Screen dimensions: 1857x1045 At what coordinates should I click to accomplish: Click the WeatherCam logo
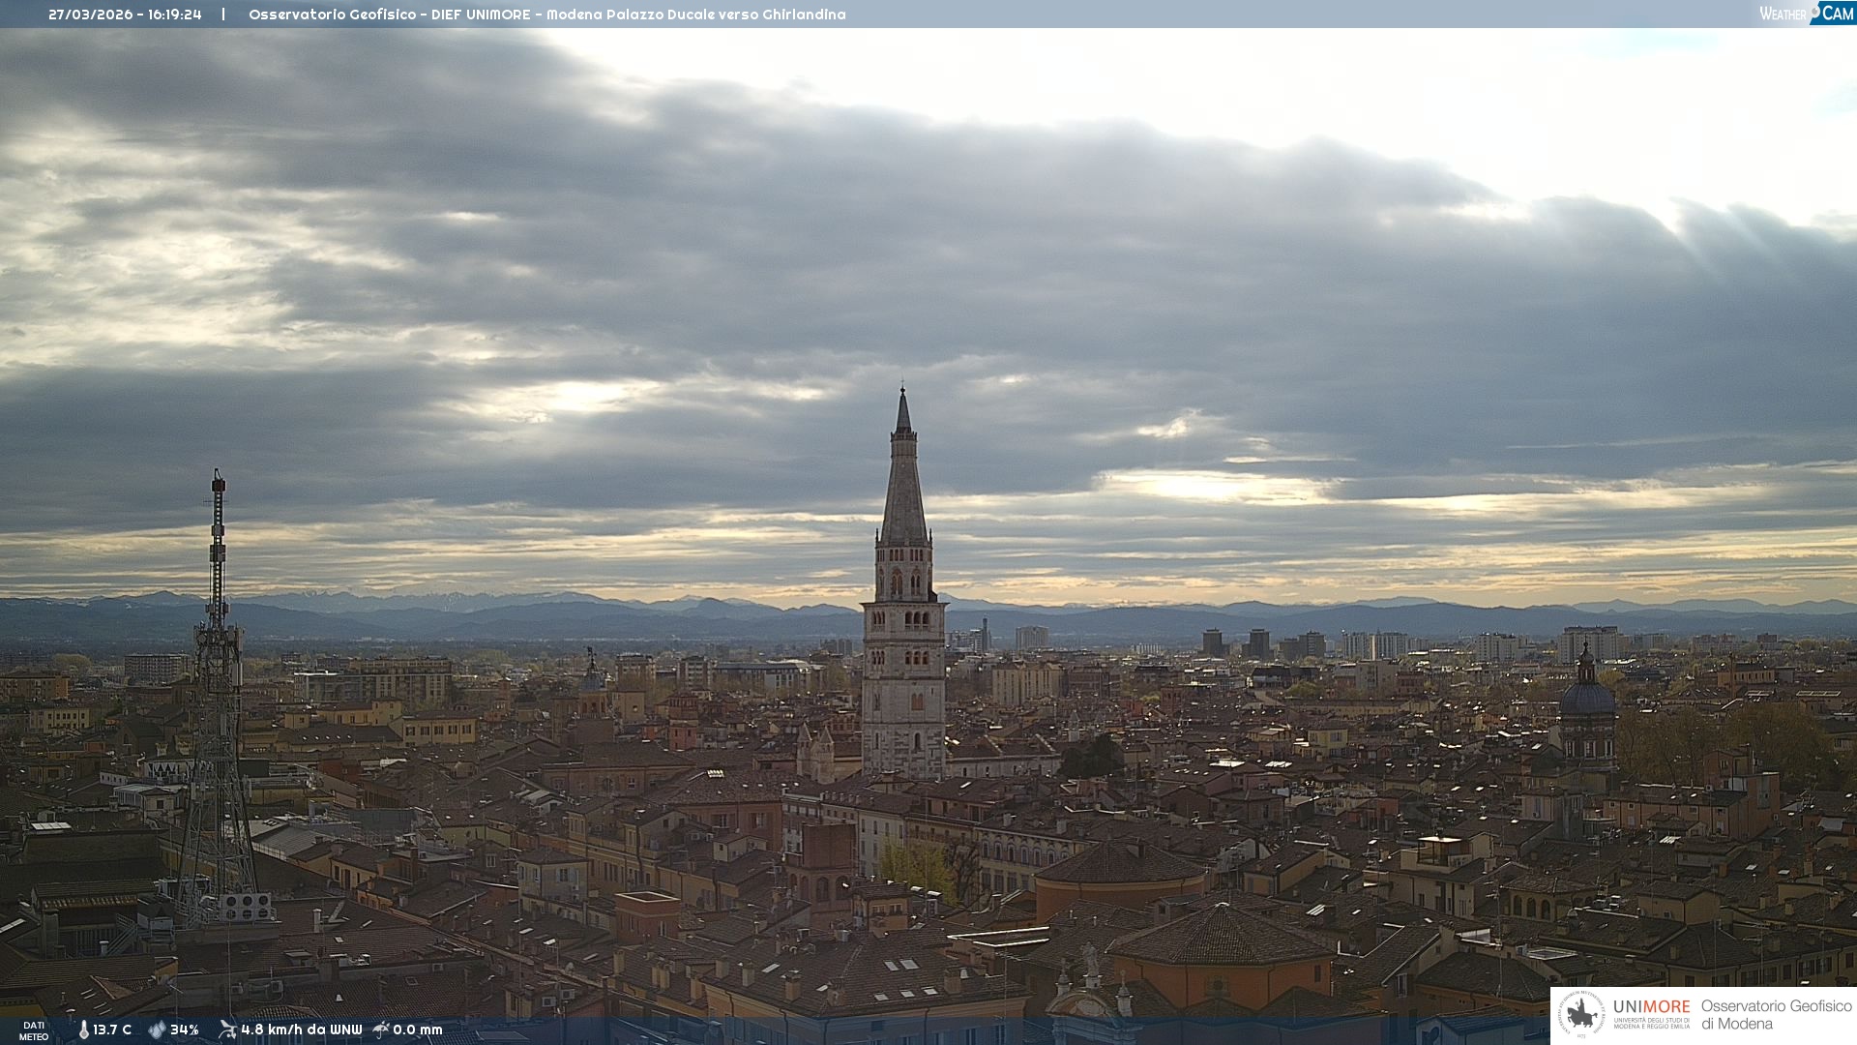point(1806,14)
